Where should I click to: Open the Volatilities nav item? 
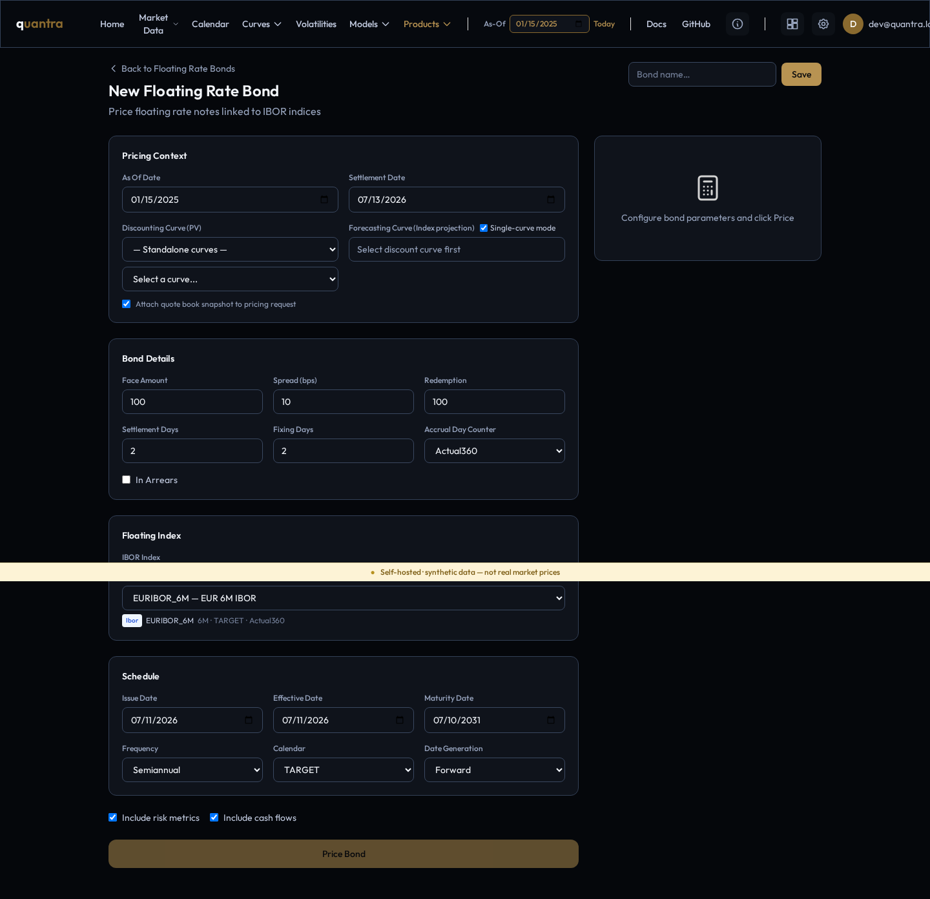click(316, 24)
